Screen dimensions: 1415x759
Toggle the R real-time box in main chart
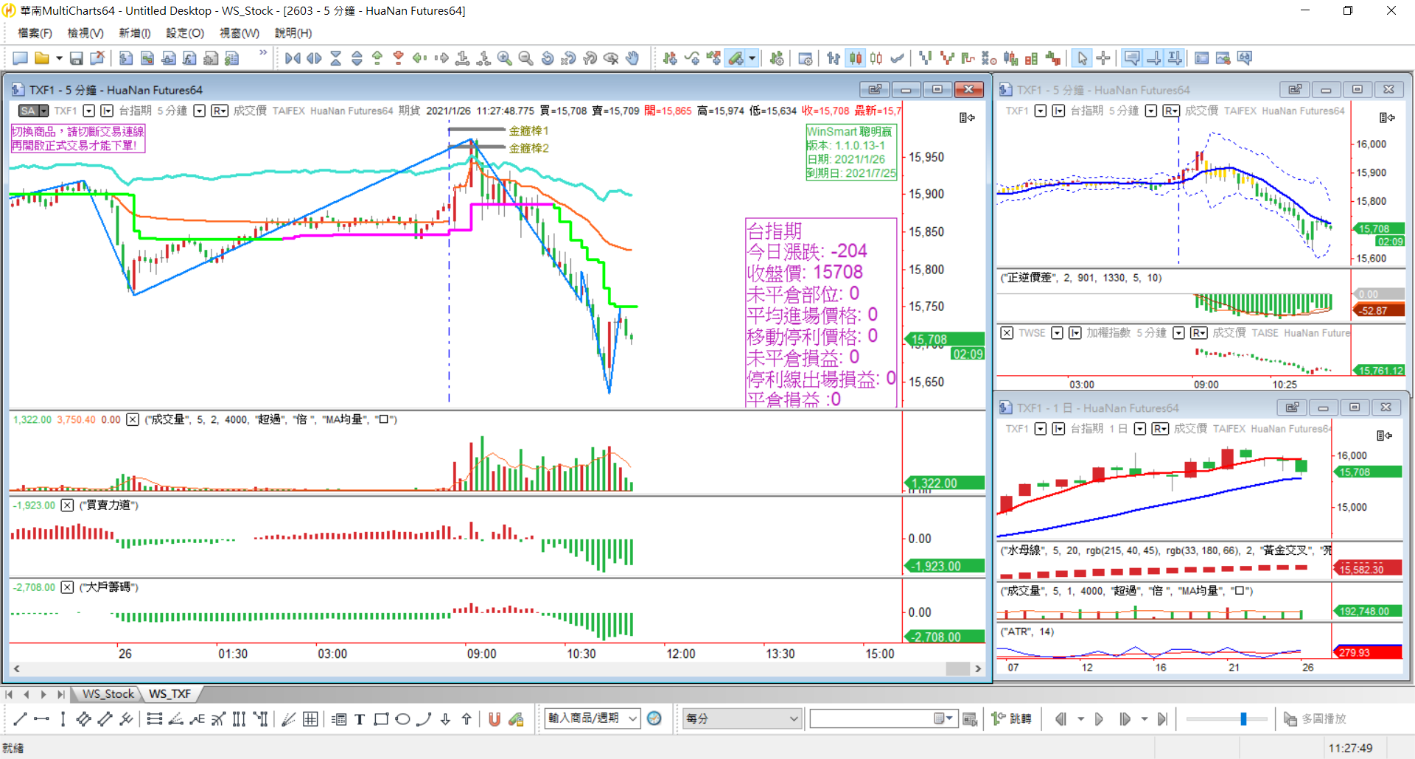(220, 111)
